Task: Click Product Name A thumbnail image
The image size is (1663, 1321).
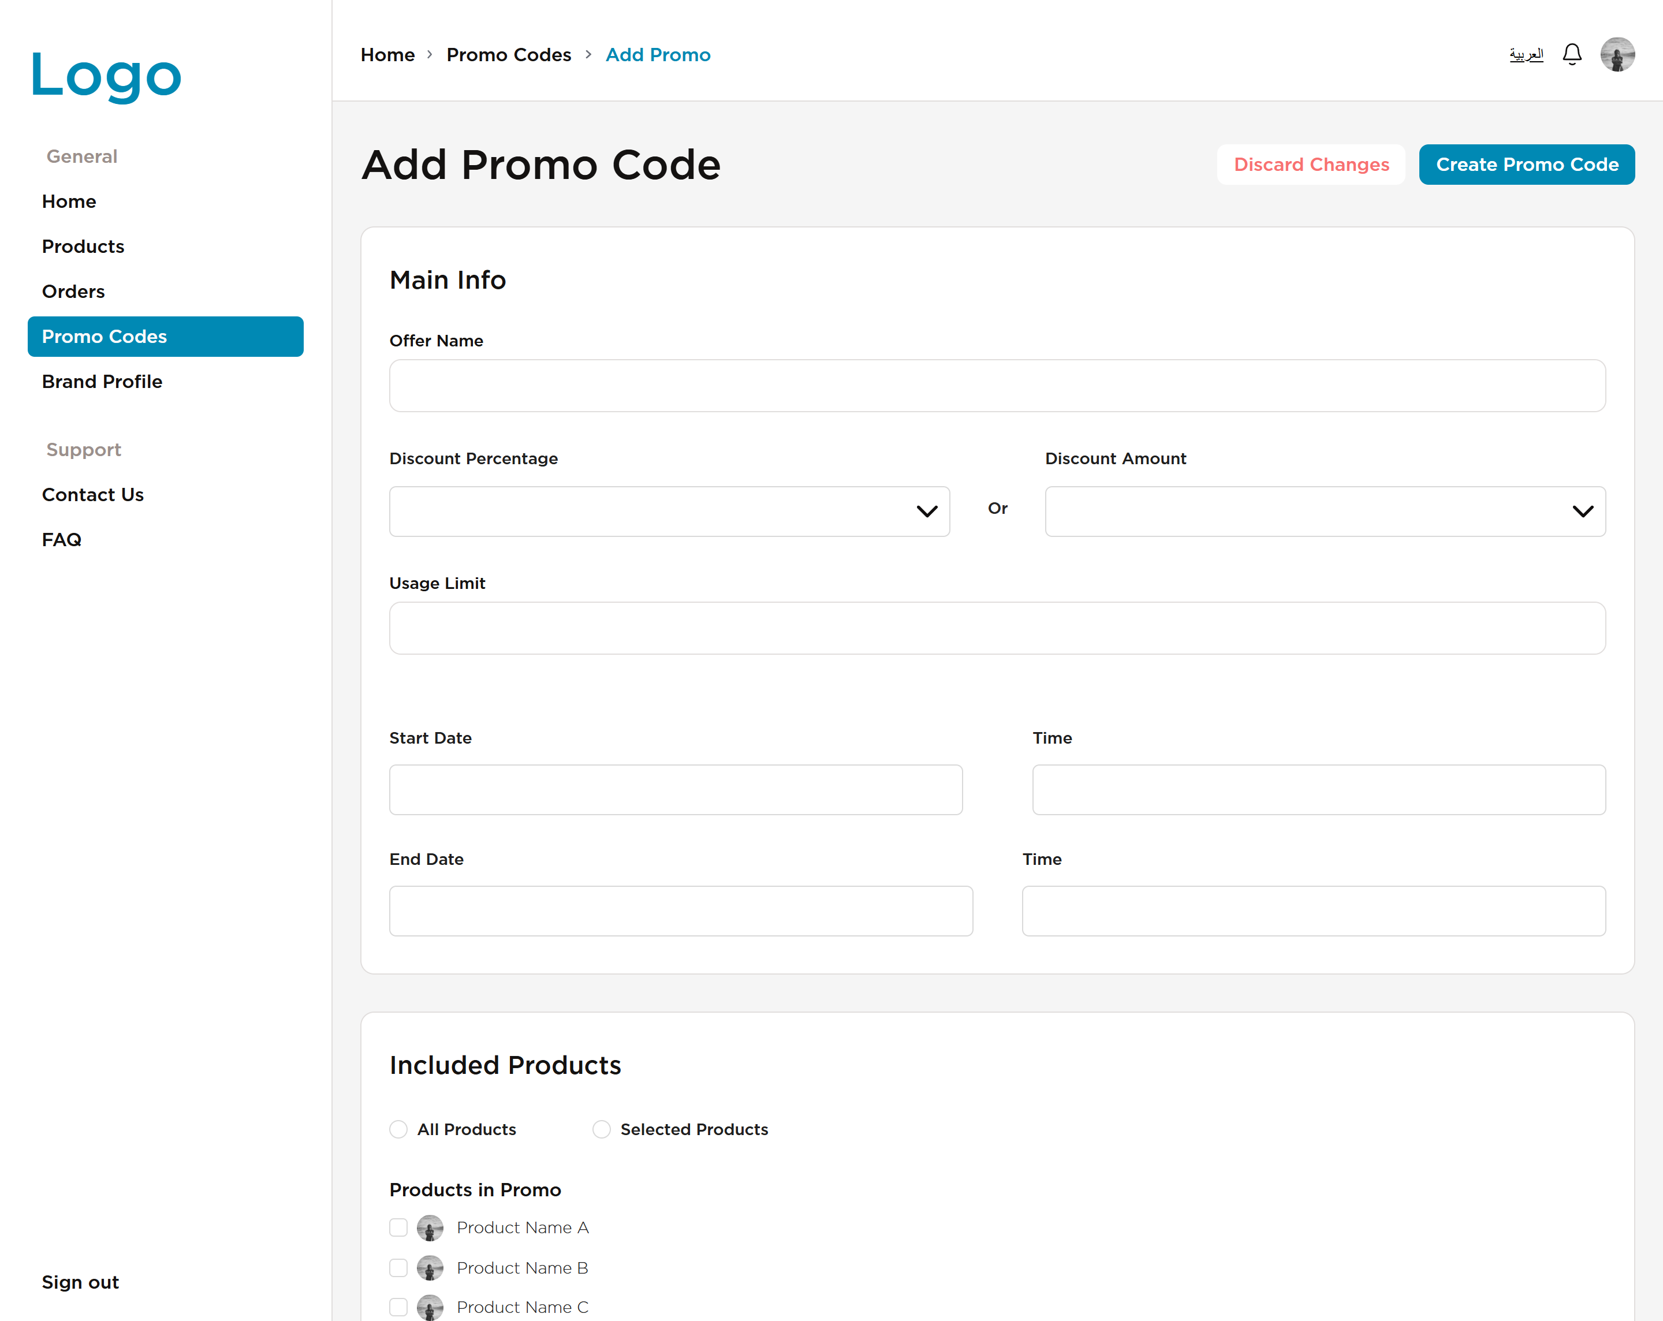Action: pyautogui.click(x=430, y=1227)
